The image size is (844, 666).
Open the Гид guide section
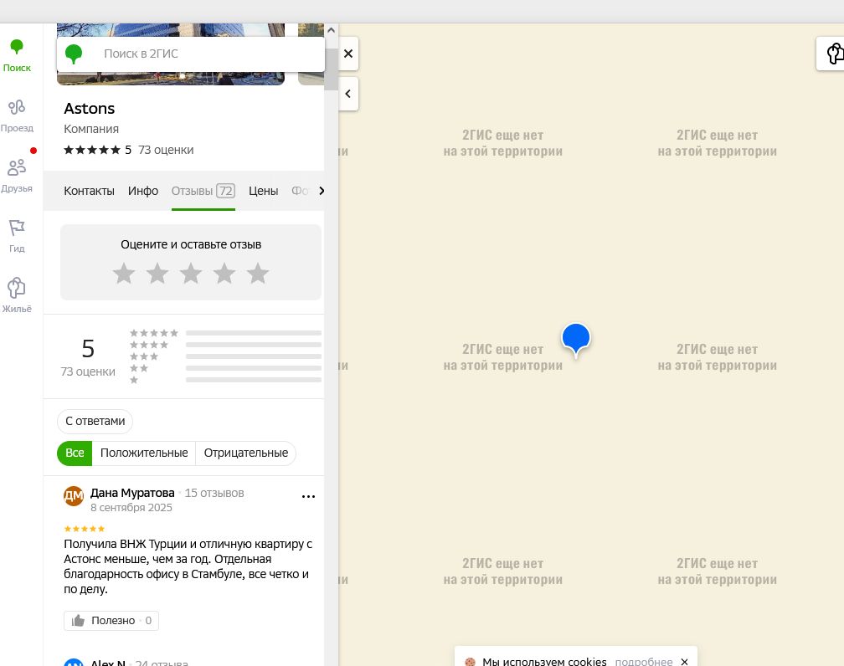(x=17, y=236)
